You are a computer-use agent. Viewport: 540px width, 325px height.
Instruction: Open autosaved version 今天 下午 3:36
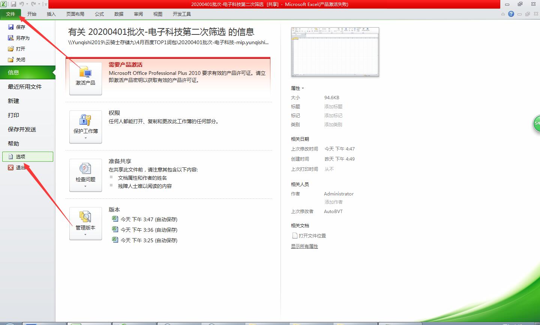coord(145,230)
